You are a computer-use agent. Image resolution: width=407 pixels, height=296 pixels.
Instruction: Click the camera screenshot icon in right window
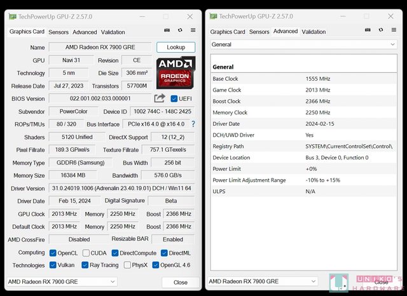(368, 30)
